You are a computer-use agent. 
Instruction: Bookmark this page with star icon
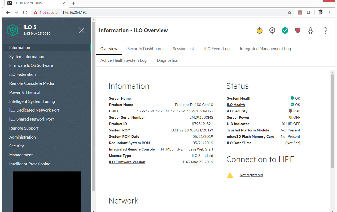(x=290, y=12)
